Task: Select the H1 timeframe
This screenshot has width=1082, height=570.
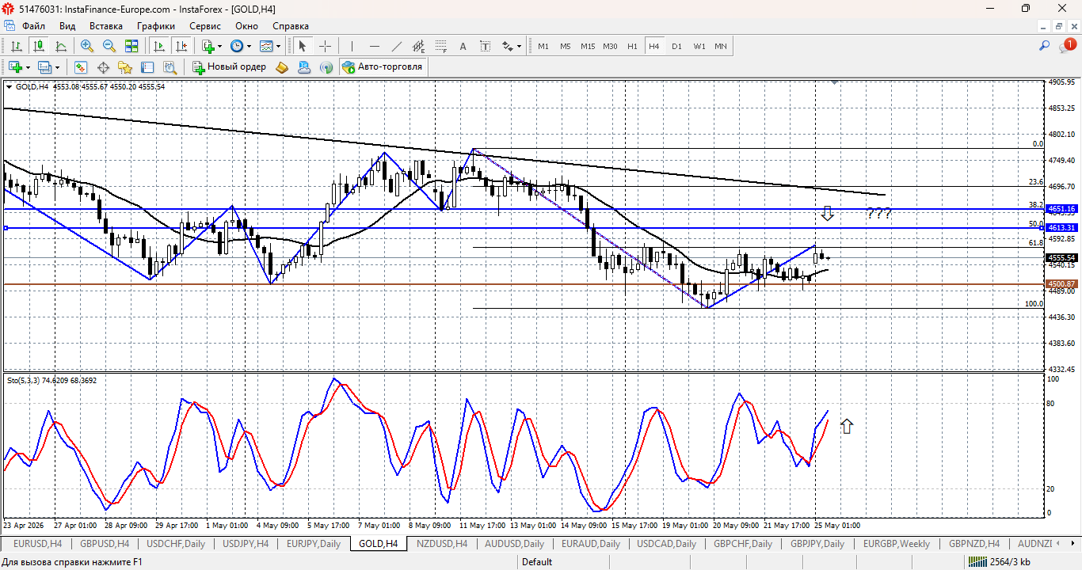Action: click(x=632, y=46)
